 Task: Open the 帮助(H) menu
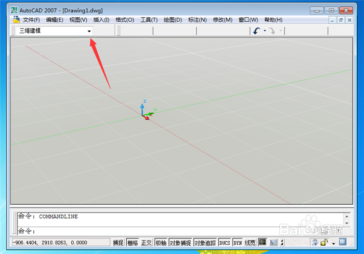click(273, 20)
